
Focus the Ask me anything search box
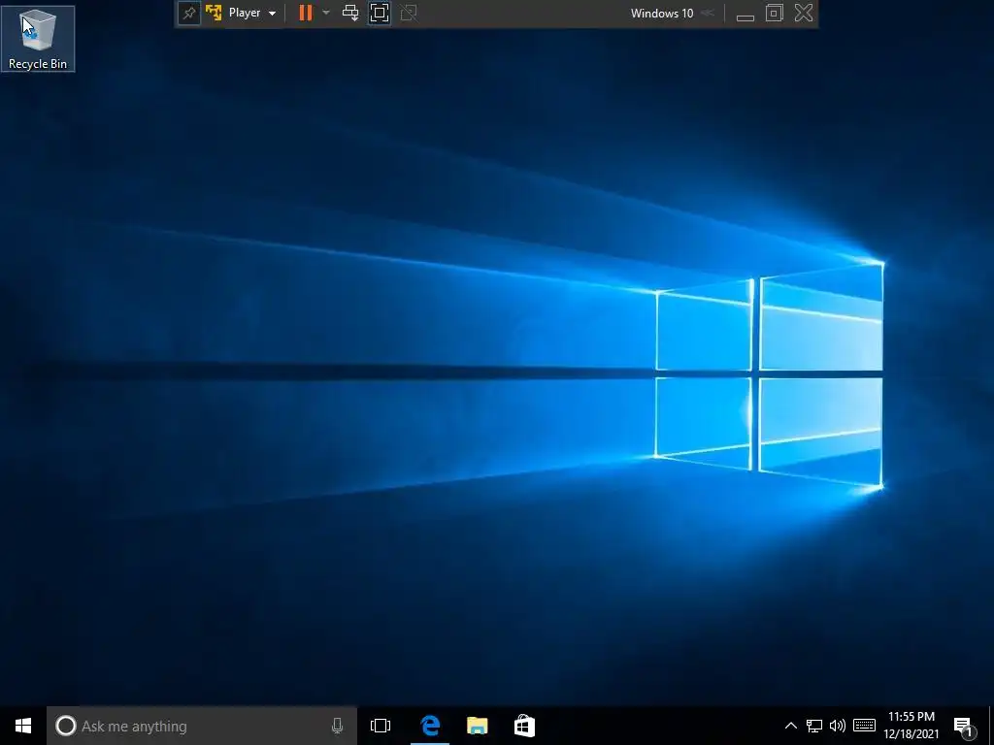pos(202,726)
